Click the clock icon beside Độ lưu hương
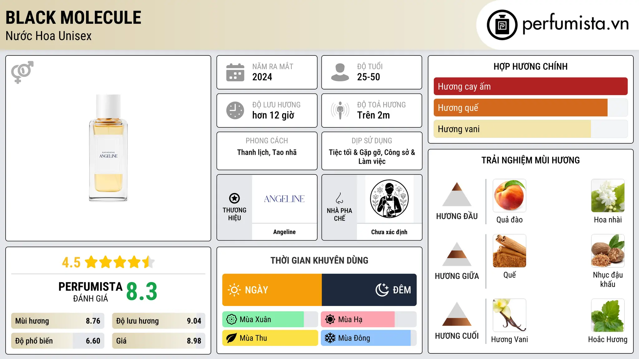The width and height of the screenshot is (639, 359). pos(235,110)
